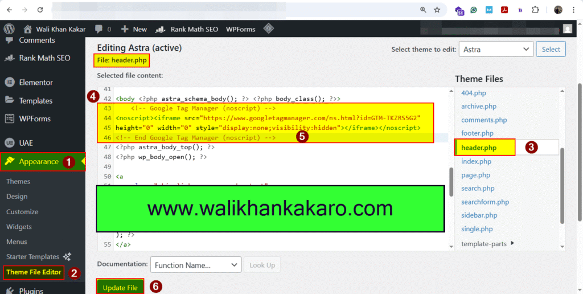Go to Themes submenu
583x294 pixels.
(18, 181)
